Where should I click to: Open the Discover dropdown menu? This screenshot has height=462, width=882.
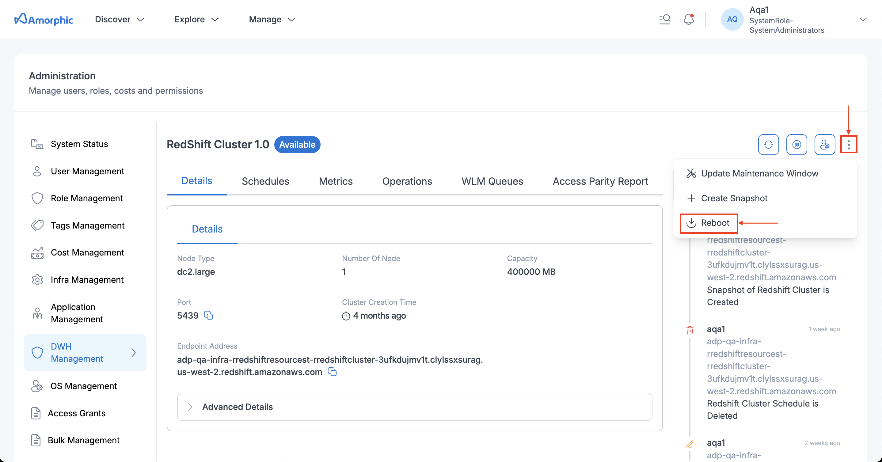point(120,19)
